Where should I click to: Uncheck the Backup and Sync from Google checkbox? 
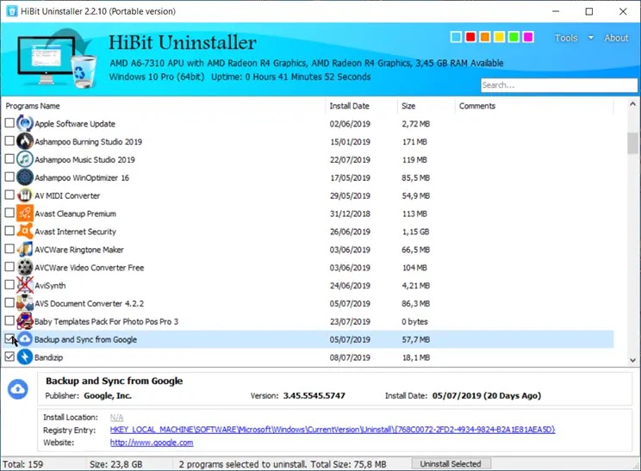click(9, 338)
